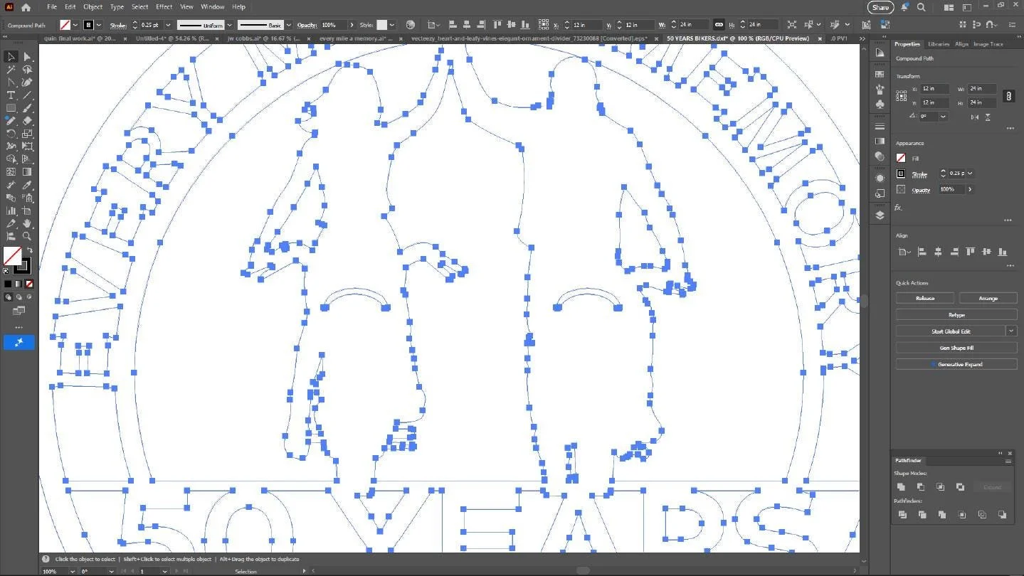
Task: Set color mode to Gradient in toolbar
Action: (x=19, y=284)
